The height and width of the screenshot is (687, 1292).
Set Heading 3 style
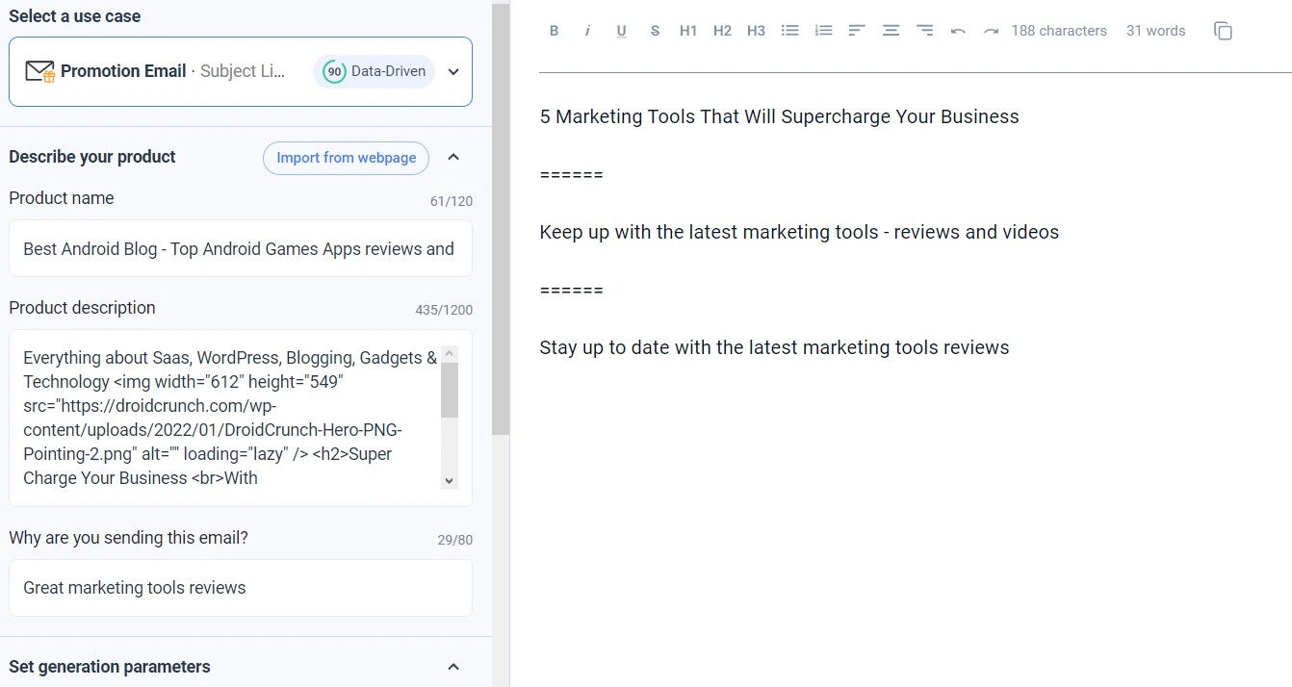[x=756, y=31]
